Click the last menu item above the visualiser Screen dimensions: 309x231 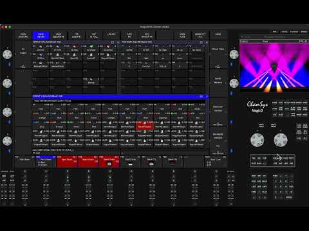[304, 31]
